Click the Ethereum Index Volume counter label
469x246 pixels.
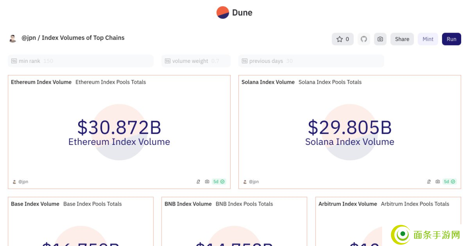tap(119, 142)
